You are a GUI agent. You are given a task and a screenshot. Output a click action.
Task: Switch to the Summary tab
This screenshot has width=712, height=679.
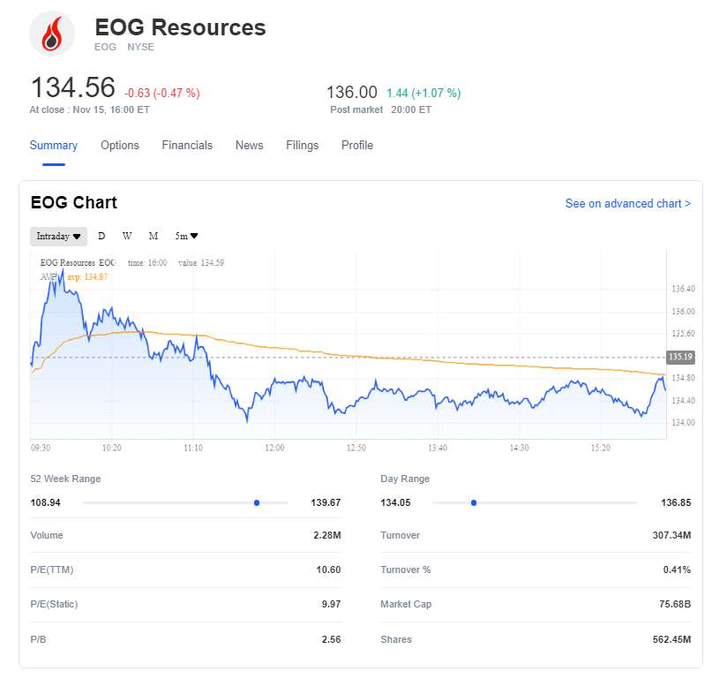click(x=54, y=146)
